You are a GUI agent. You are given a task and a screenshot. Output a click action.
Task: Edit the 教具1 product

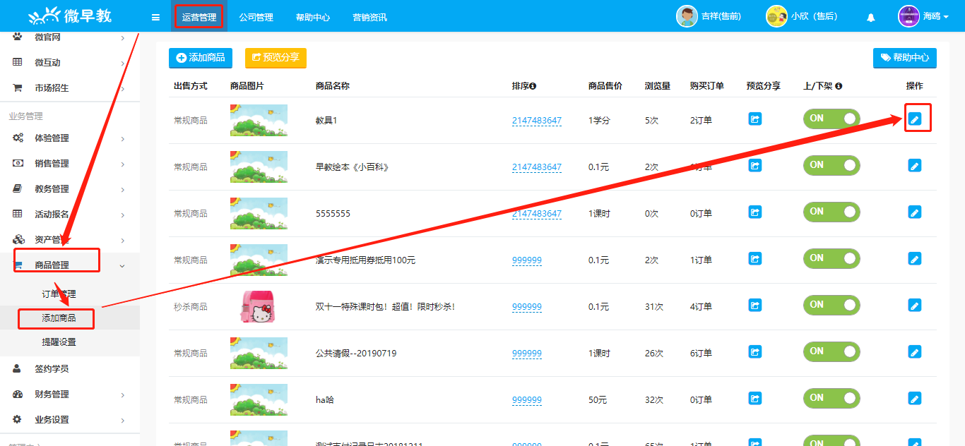coord(915,119)
